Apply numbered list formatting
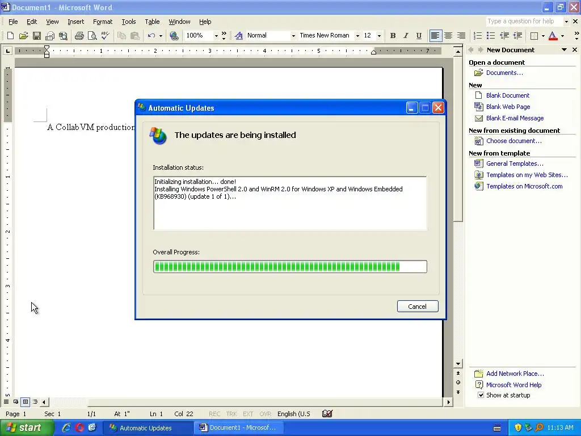 [x=478, y=36]
